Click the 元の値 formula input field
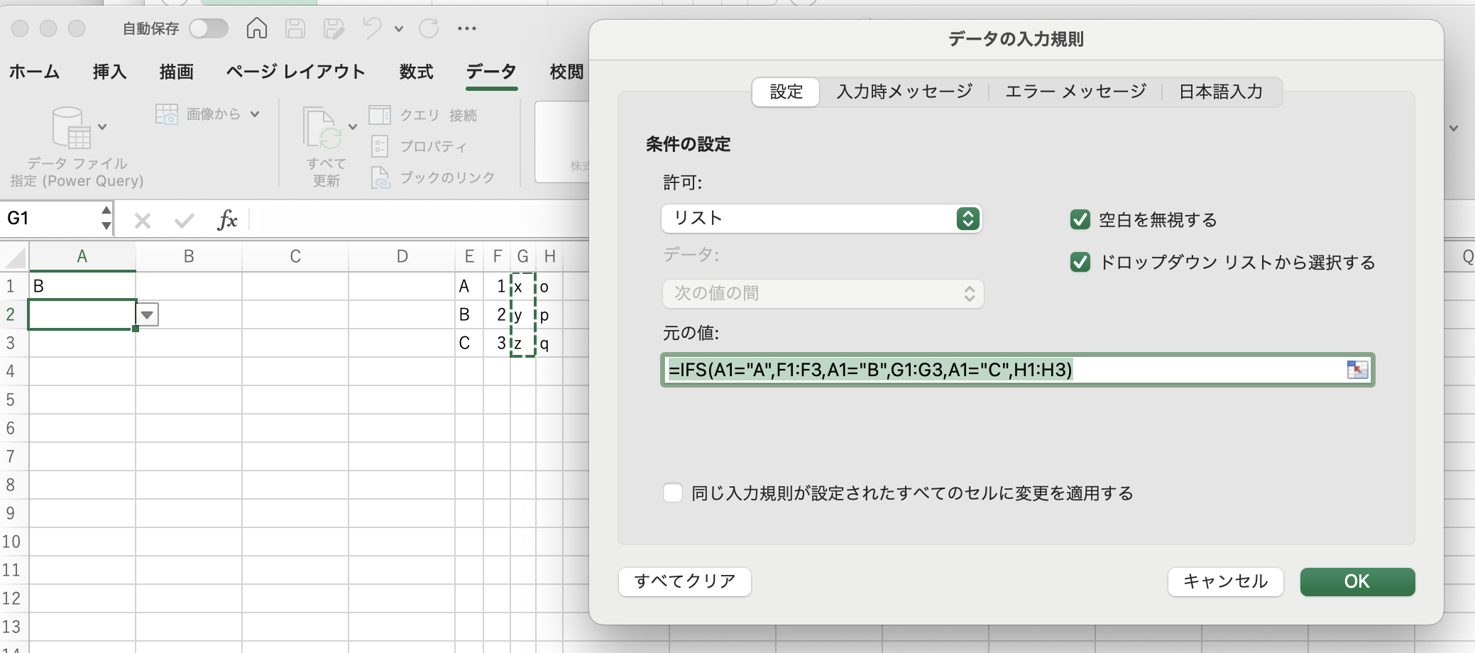The image size is (1475, 653). click(x=1001, y=370)
